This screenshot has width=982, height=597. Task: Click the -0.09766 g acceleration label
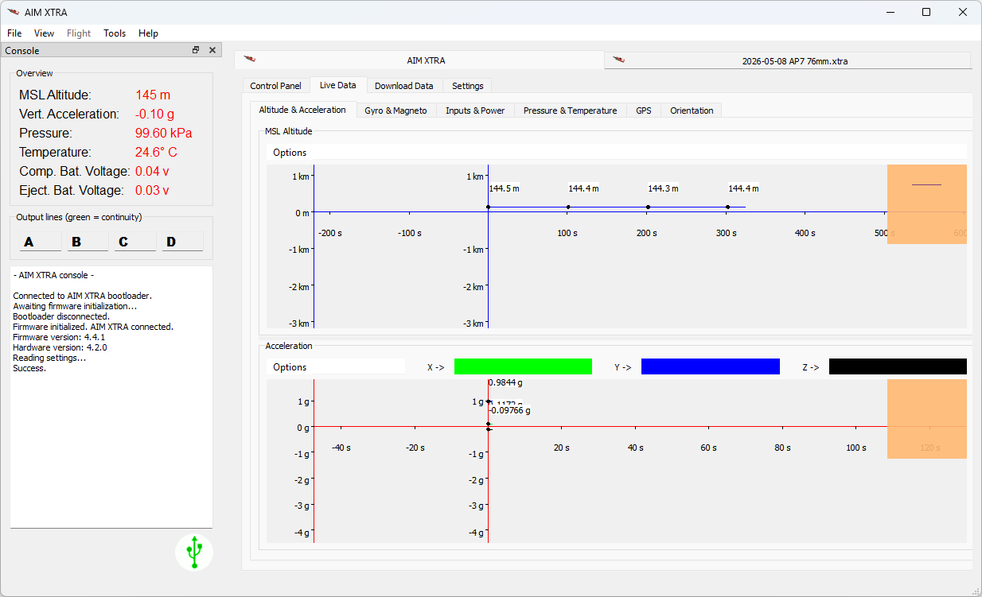(x=509, y=411)
